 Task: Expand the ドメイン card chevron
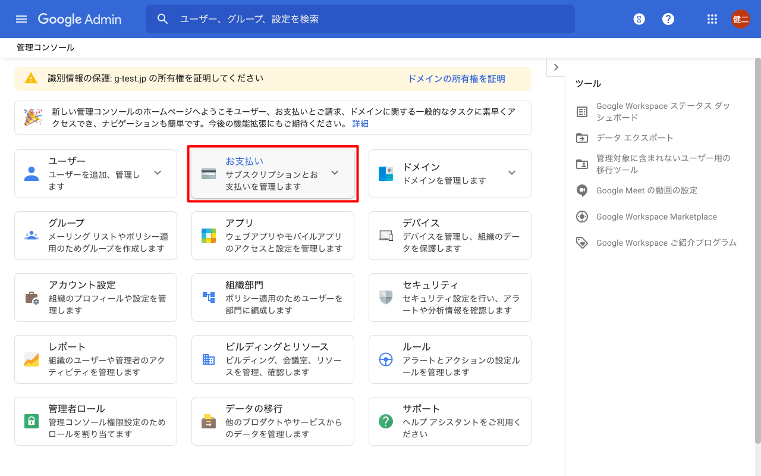(512, 173)
